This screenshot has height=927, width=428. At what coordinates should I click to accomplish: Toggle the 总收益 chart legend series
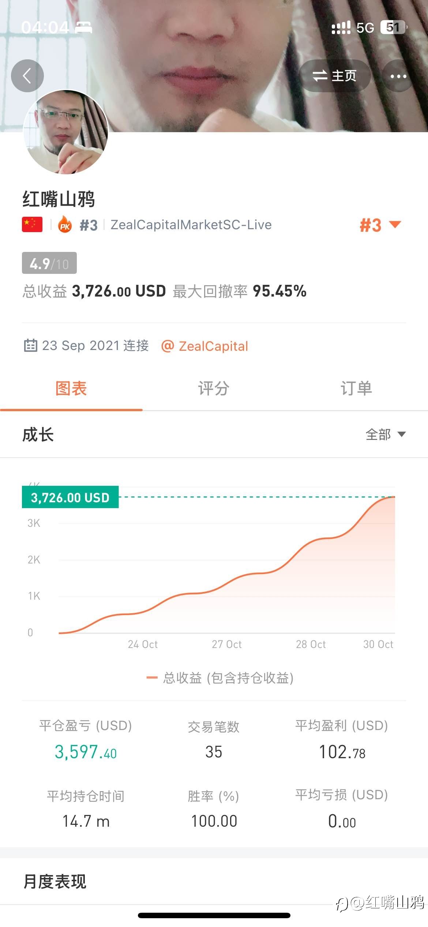coord(219,678)
